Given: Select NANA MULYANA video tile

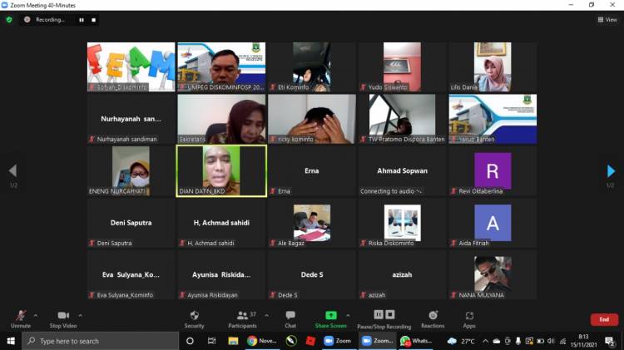Looking at the screenshot, I should click(x=493, y=275).
